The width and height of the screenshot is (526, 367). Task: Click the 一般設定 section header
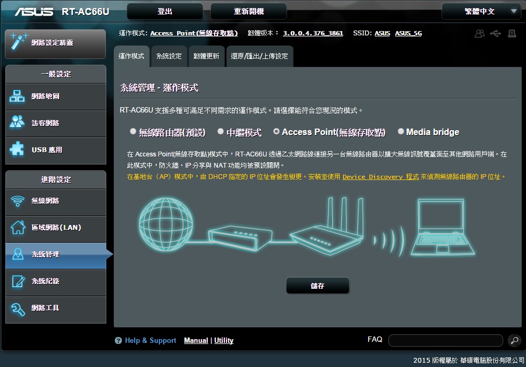pos(56,74)
